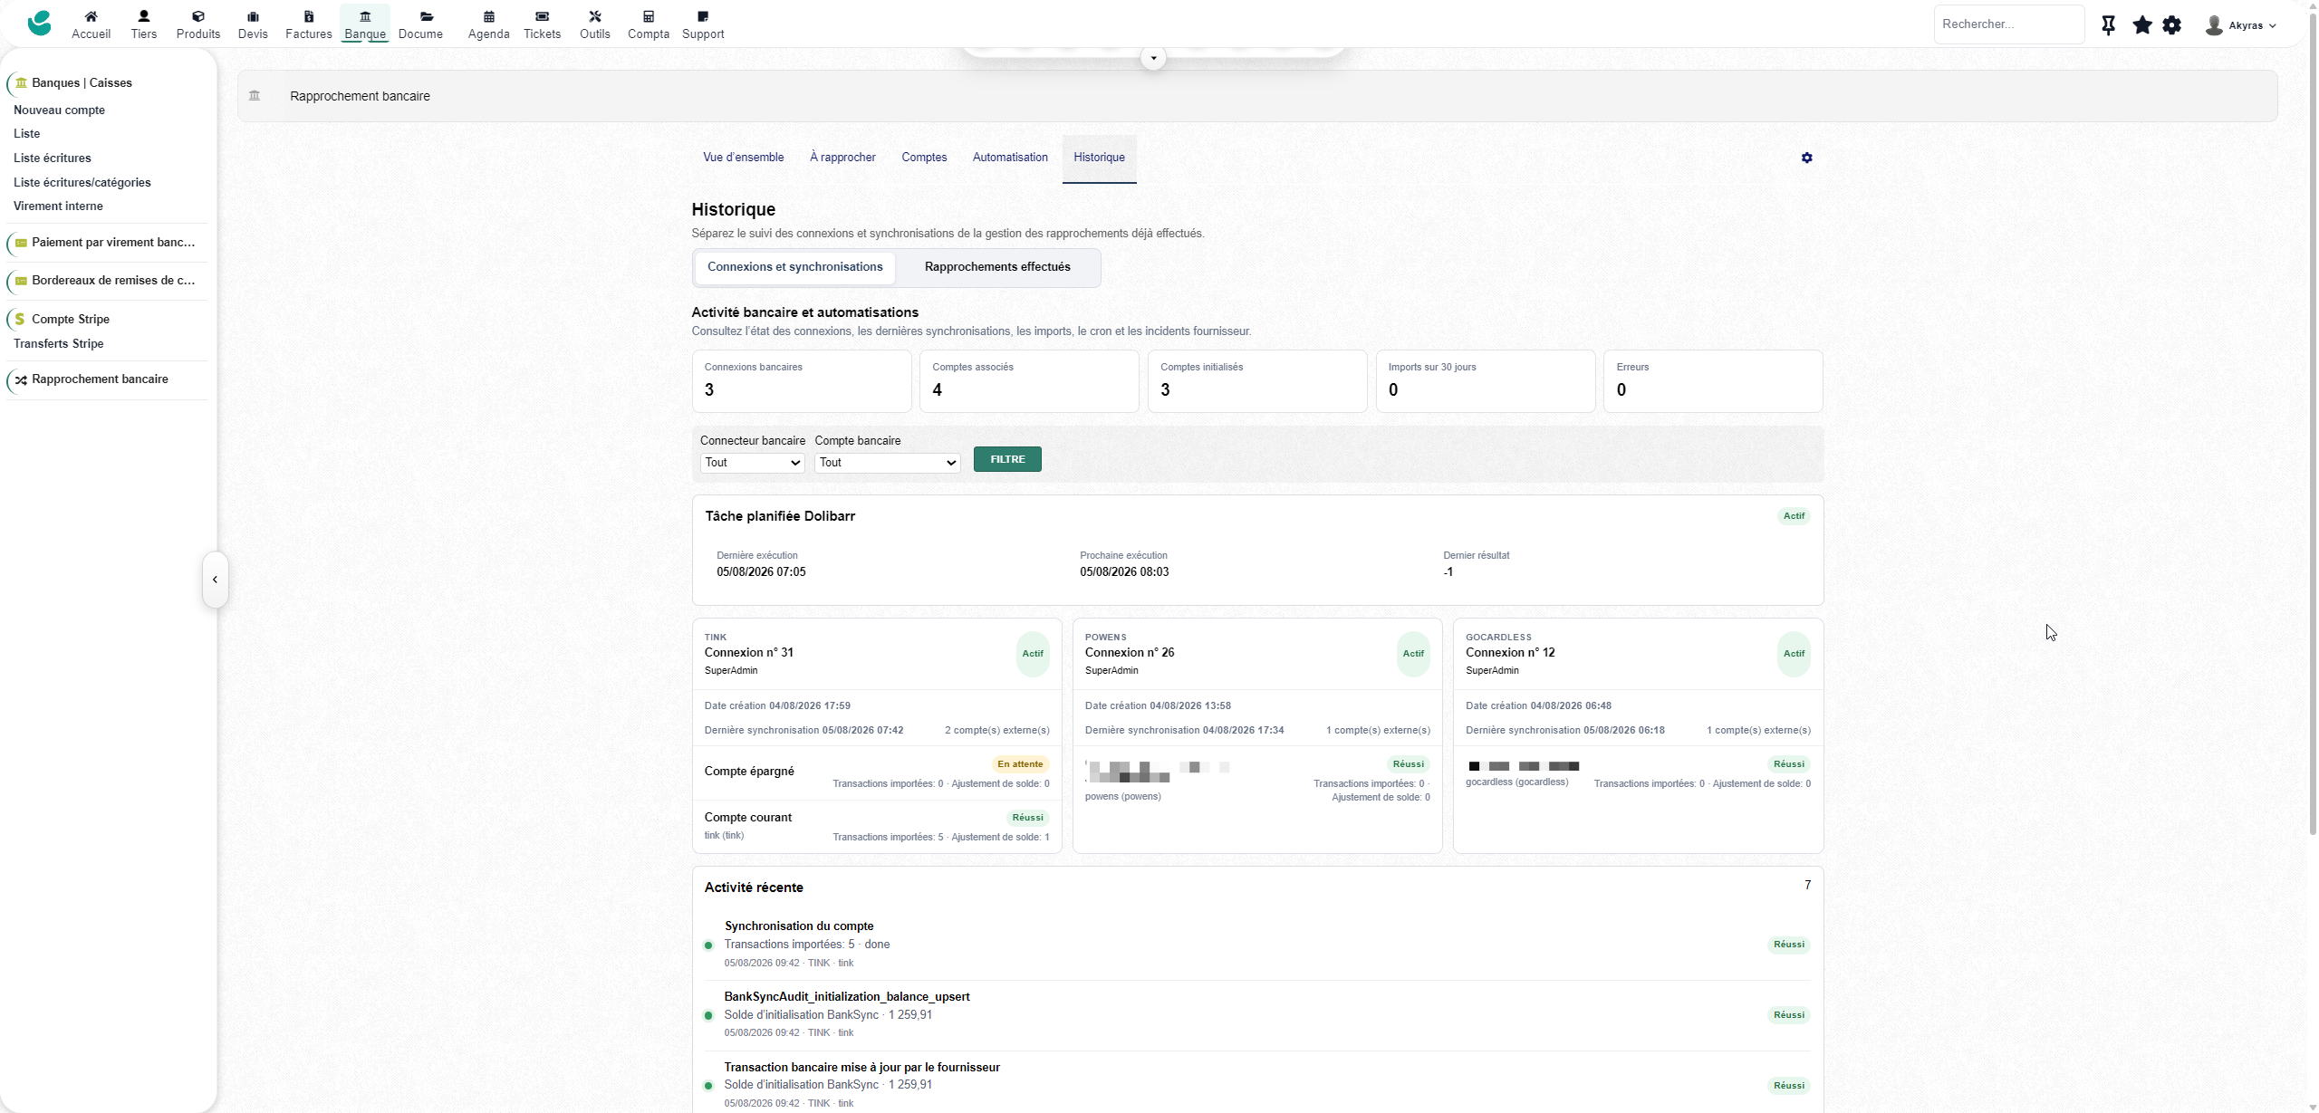Click Banques | Caisses bank icon
Screen dimensions: 2319x1113
pyautogui.click(x=21, y=82)
